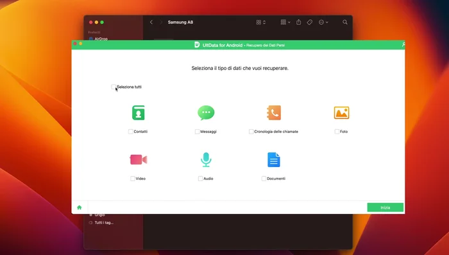Click the Foto picture icon

pyautogui.click(x=341, y=113)
